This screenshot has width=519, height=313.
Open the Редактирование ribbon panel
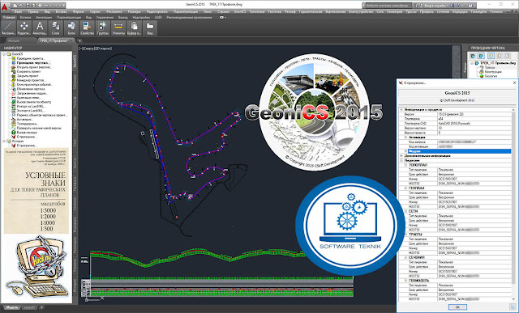[x=24, y=27]
